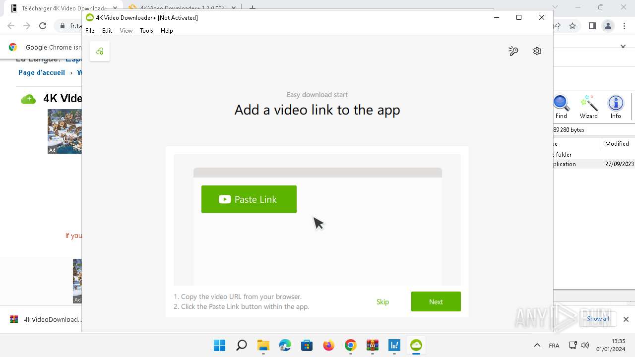Click the 'Click the Paste Link button' instruction text
This screenshot has width=635, height=357.
pos(242,306)
